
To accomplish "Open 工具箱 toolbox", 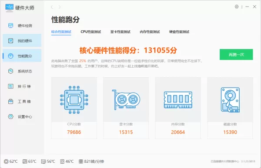I will [x=22, y=102].
